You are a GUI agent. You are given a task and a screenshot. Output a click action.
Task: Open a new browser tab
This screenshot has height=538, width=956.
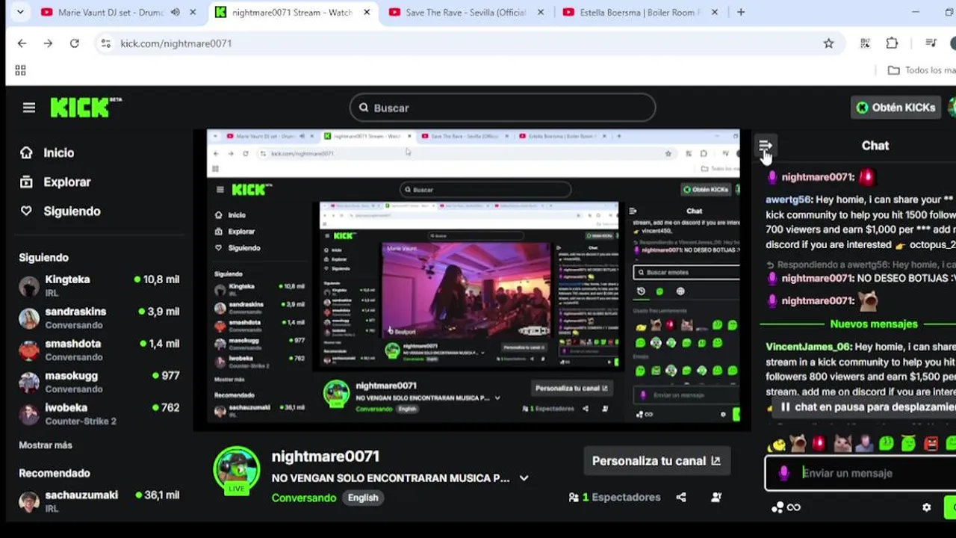[x=741, y=12]
